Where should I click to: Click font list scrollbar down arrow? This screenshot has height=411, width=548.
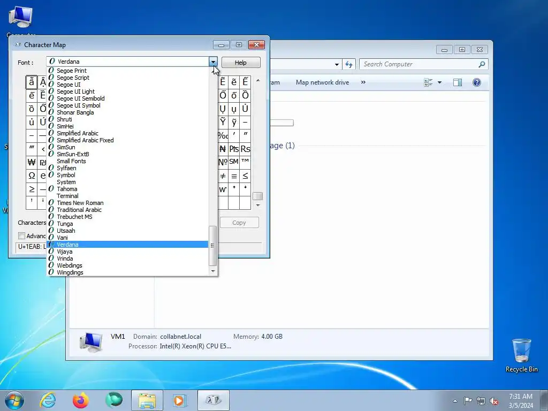pyautogui.click(x=213, y=271)
